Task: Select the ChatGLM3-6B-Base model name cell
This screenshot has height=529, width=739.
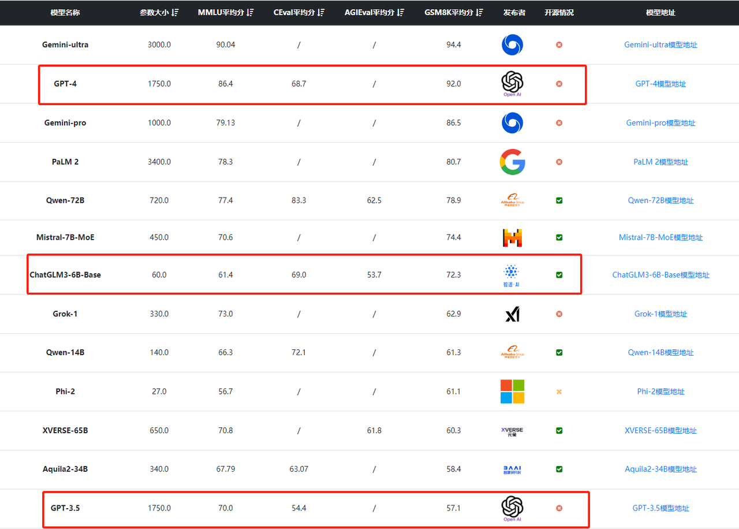Action: coord(65,275)
